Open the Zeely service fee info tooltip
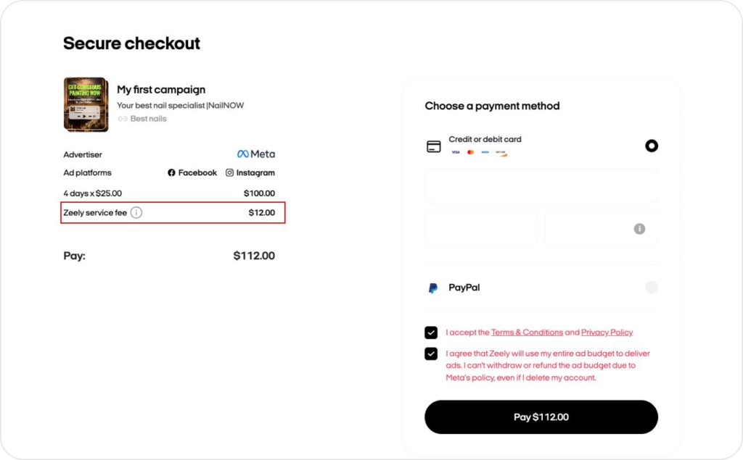Image resolution: width=743 pixels, height=460 pixels. pyautogui.click(x=136, y=212)
